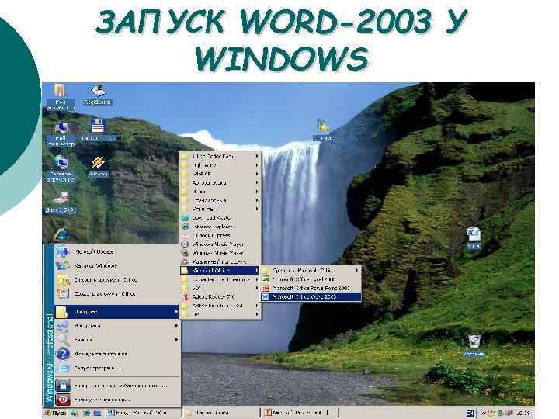Select the highlighted Microsoft Office folder item
559x419 pixels.
[220, 271]
